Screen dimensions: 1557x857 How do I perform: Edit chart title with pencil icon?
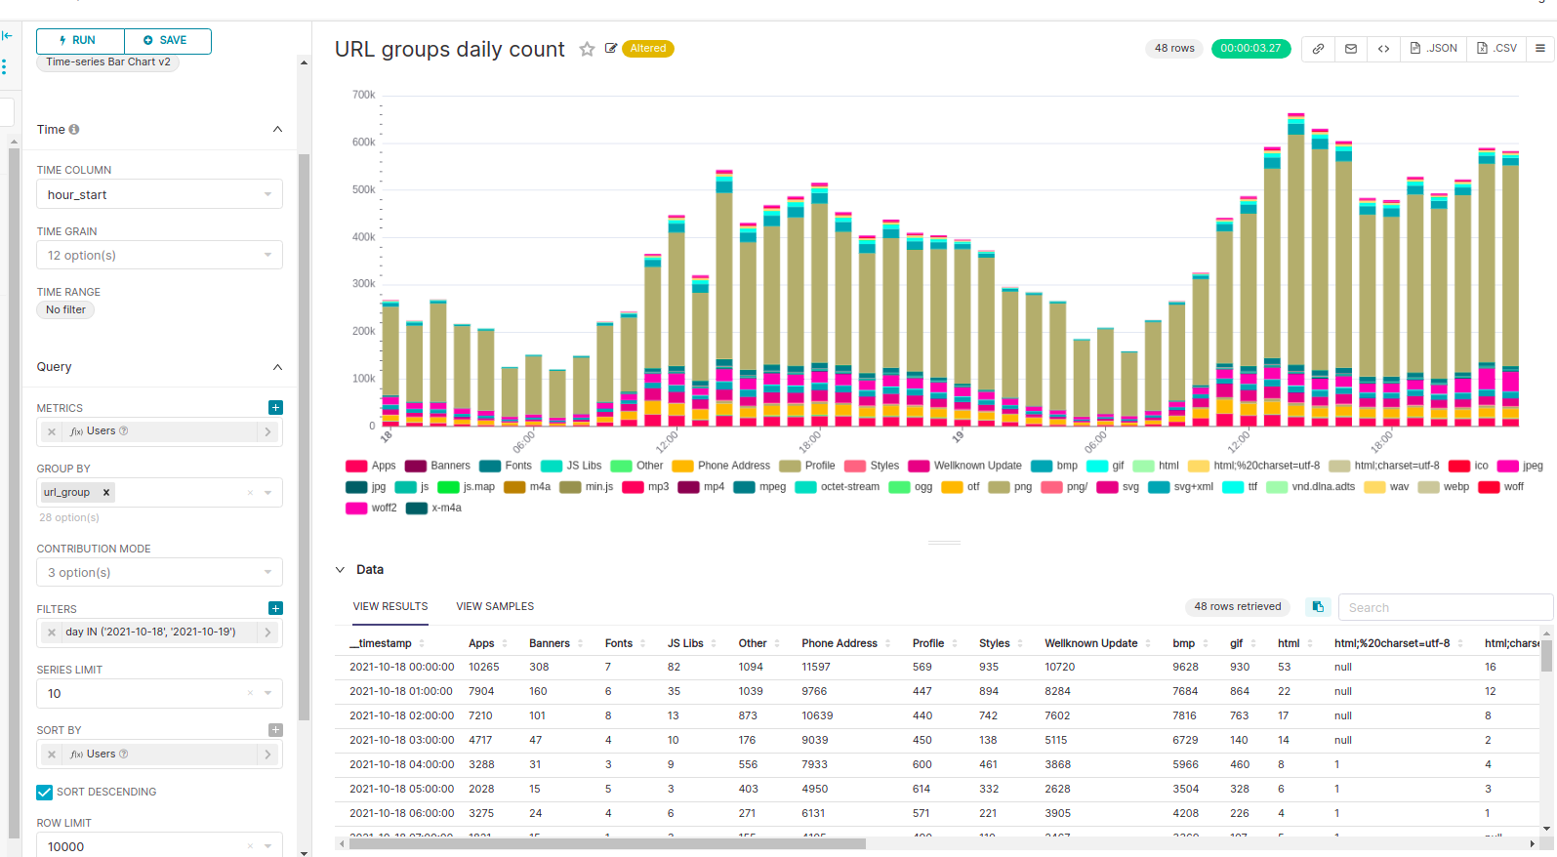coord(611,48)
